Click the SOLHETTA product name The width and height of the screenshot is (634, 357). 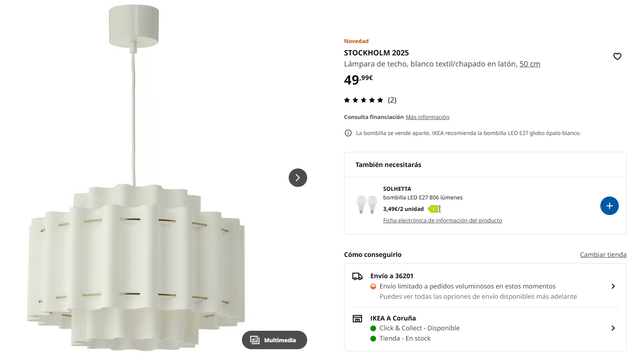(x=397, y=189)
